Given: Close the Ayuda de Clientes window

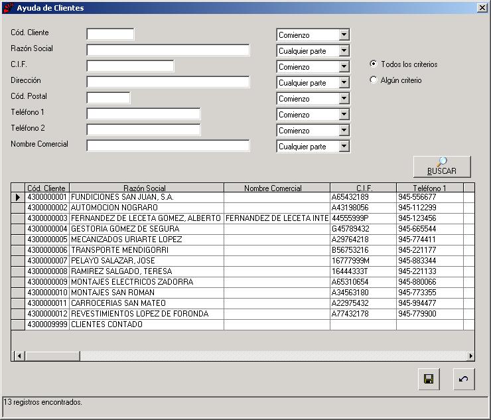Looking at the screenshot, I should pyautogui.click(x=482, y=7).
